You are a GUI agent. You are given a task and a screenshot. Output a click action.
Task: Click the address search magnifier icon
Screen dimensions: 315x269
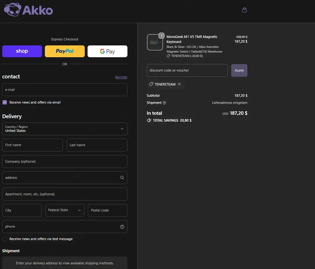122,178
